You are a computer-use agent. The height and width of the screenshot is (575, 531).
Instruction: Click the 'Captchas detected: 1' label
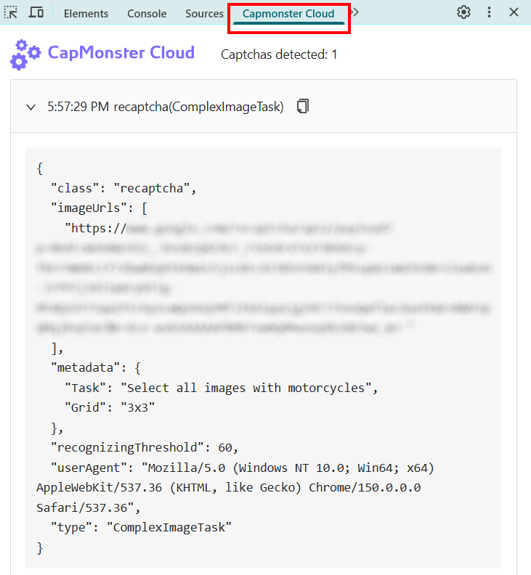[279, 54]
